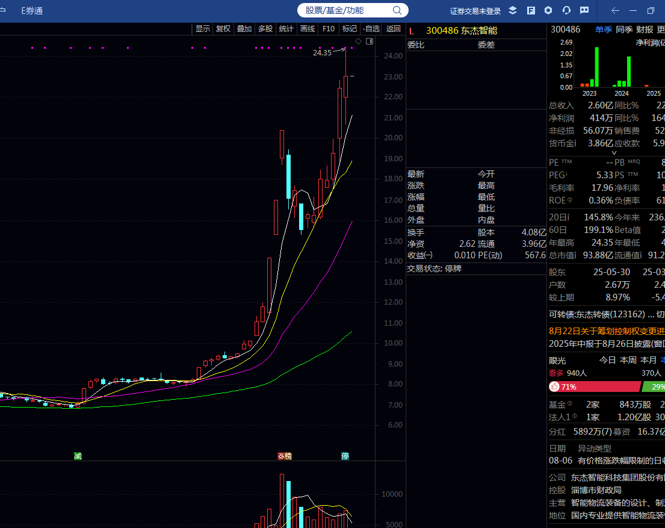The image size is (665, 528).
Task: Click the 返回 button
Action: (394, 29)
